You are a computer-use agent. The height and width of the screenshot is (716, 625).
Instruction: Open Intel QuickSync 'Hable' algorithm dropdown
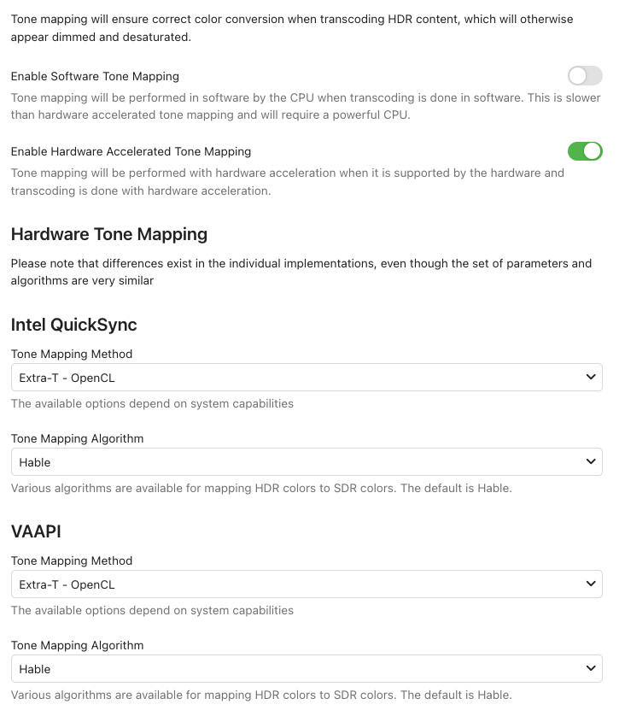[307, 462]
